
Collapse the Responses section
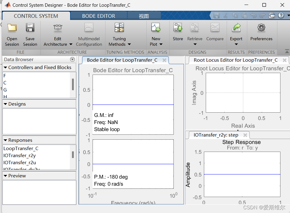5,140
